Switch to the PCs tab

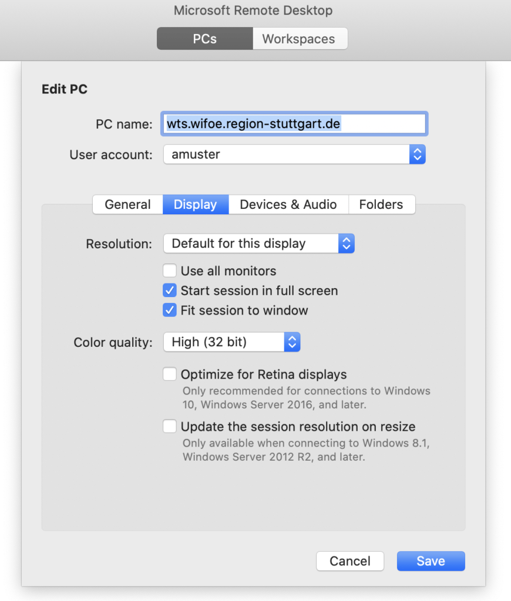[204, 39]
